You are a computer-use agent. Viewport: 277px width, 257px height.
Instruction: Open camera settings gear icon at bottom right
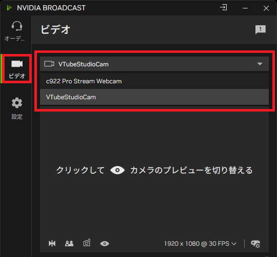pos(255,244)
